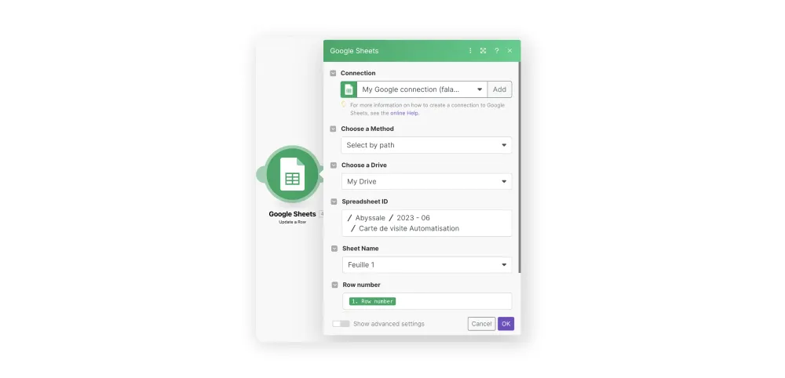This screenshot has width=785, height=378.
Task: Collapse the Spreadsheet ID field toggle
Action: pos(334,202)
